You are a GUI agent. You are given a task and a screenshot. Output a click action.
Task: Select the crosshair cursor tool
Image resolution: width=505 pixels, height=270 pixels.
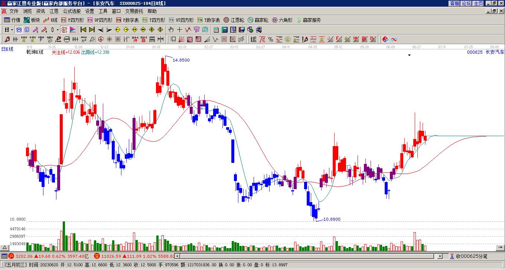click(179, 30)
